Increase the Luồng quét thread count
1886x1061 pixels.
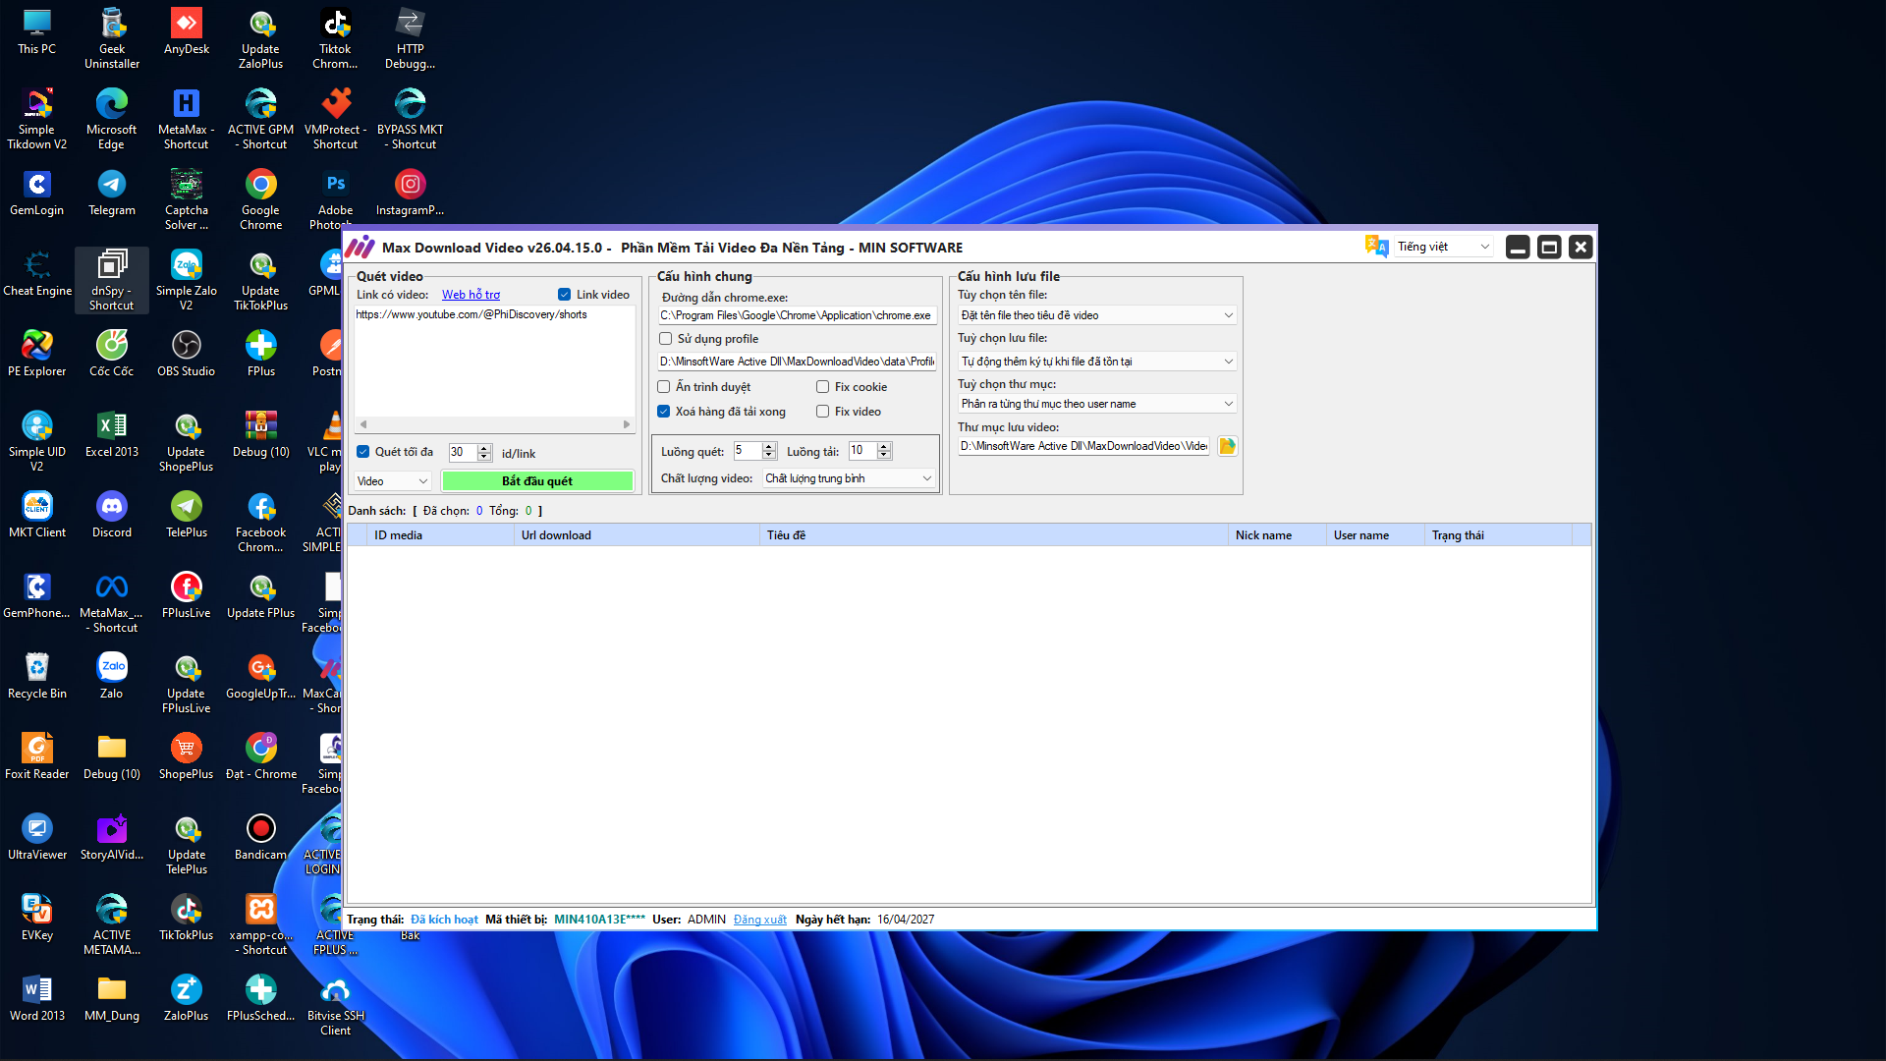click(x=769, y=446)
